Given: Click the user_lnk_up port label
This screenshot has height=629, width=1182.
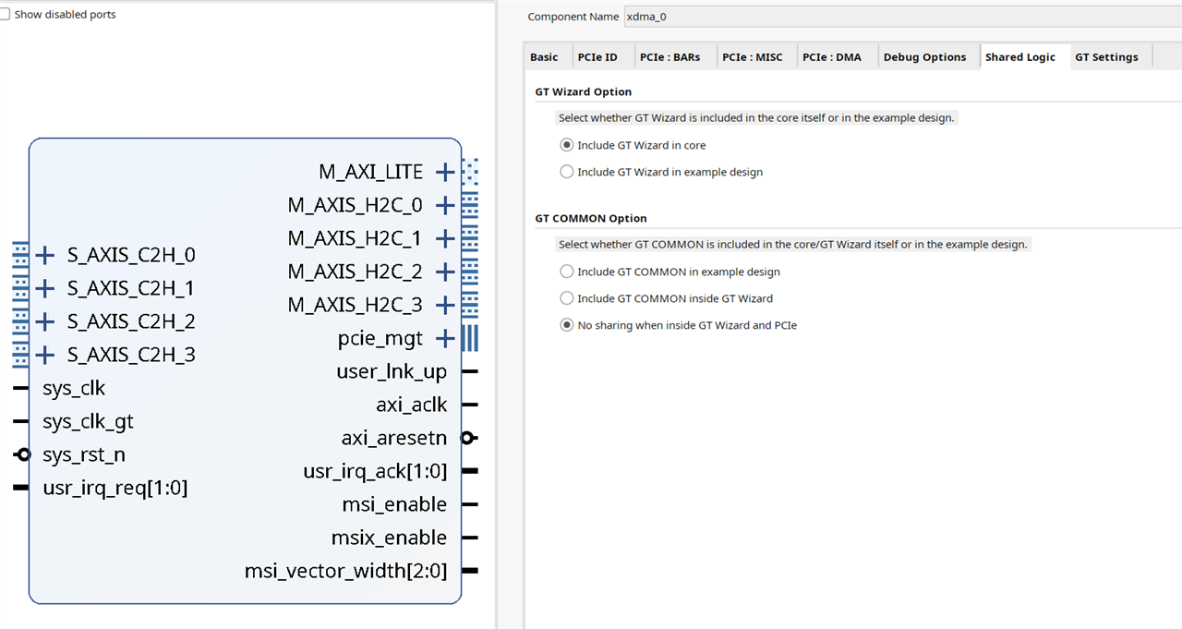Looking at the screenshot, I should [x=392, y=371].
